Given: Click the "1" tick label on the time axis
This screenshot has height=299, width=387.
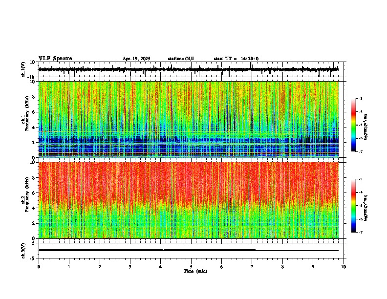Looking at the screenshot, I should coord(69,267).
